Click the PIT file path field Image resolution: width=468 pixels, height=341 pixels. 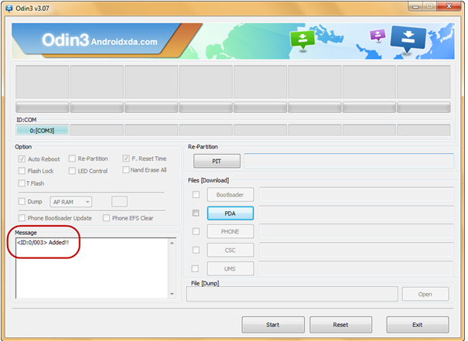349,161
